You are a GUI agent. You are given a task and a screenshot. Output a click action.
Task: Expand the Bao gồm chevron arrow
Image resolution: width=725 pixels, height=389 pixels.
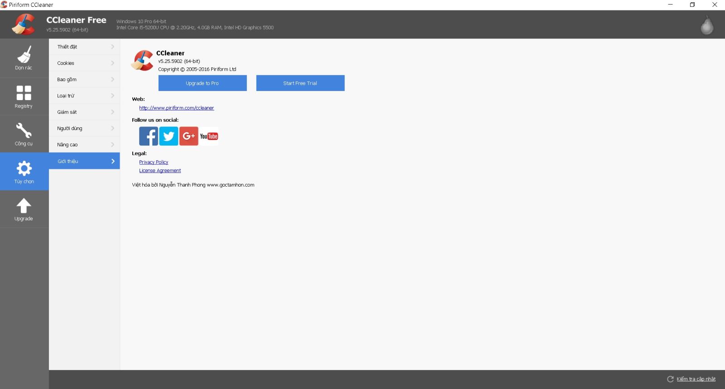pyautogui.click(x=113, y=79)
